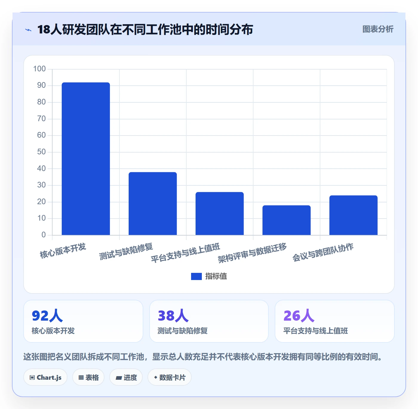Click the 26人 stat value
Image resolution: width=418 pixels, height=409 pixels.
tap(299, 316)
